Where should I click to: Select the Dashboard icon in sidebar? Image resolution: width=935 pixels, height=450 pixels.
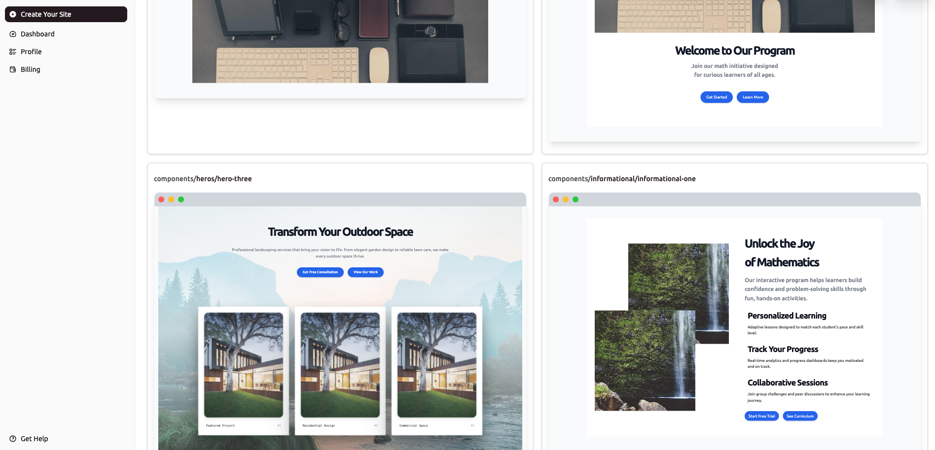click(12, 34)
